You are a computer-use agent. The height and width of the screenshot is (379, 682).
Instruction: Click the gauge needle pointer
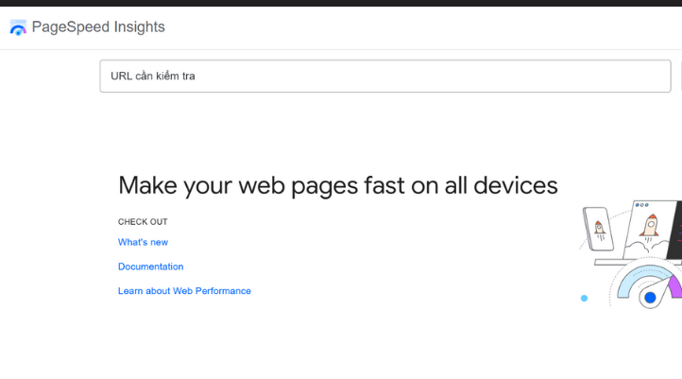click(660, 286)
